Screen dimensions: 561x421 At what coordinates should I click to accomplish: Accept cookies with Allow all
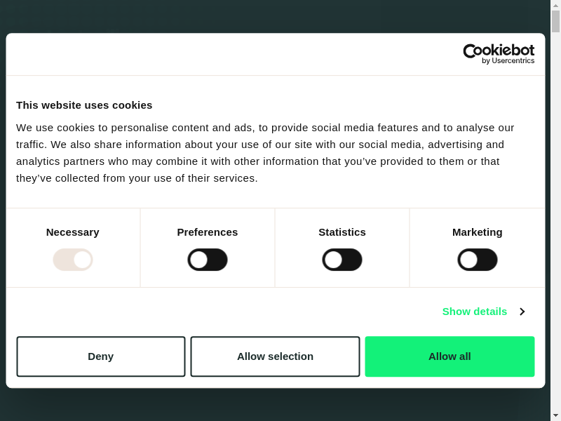point(450,356)
